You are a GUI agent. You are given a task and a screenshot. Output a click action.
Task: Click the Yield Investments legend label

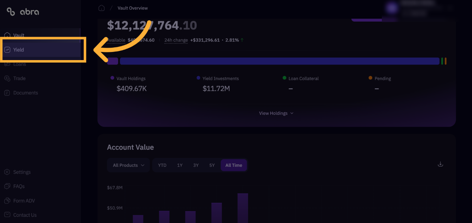(x=221, y=78)
